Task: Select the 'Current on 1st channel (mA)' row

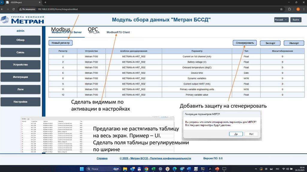Action: tap(177, 57)
